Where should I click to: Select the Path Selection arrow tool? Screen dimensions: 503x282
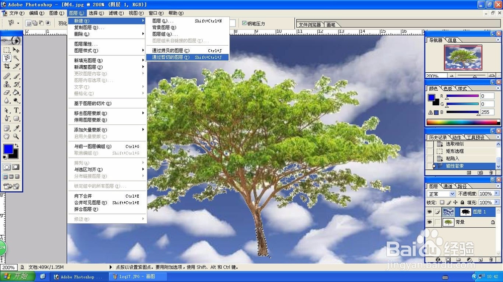7,110
